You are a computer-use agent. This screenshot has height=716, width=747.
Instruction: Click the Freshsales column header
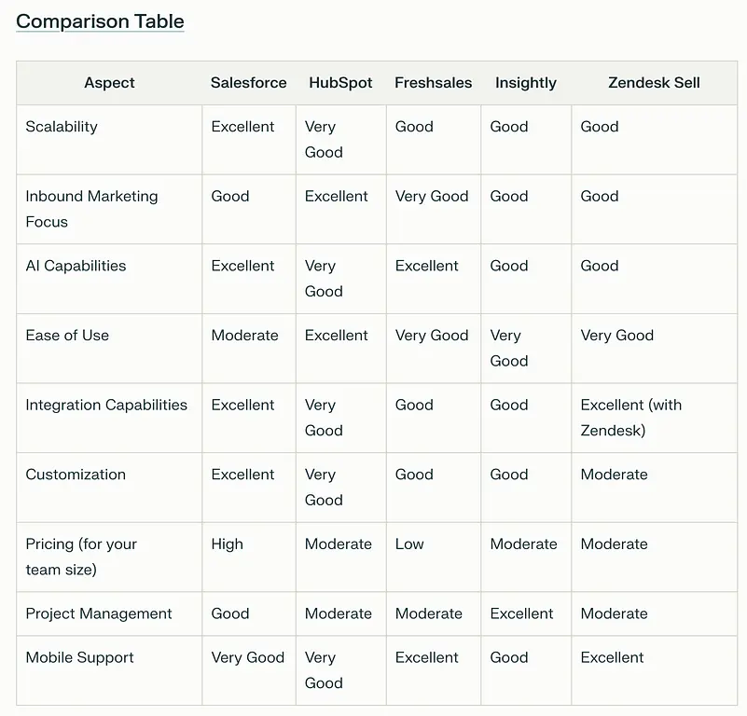pyautogui.click(x=433, y=83)
